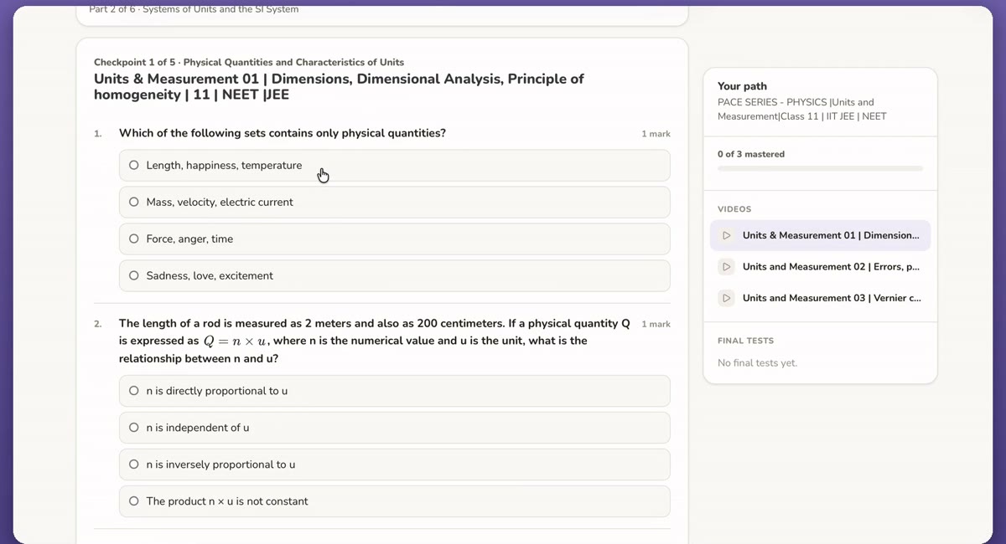Screen dimensions: 1006x544
Task: Open video 'Units & Measurement 01 | Dimension...'
Action: [820, 236]
